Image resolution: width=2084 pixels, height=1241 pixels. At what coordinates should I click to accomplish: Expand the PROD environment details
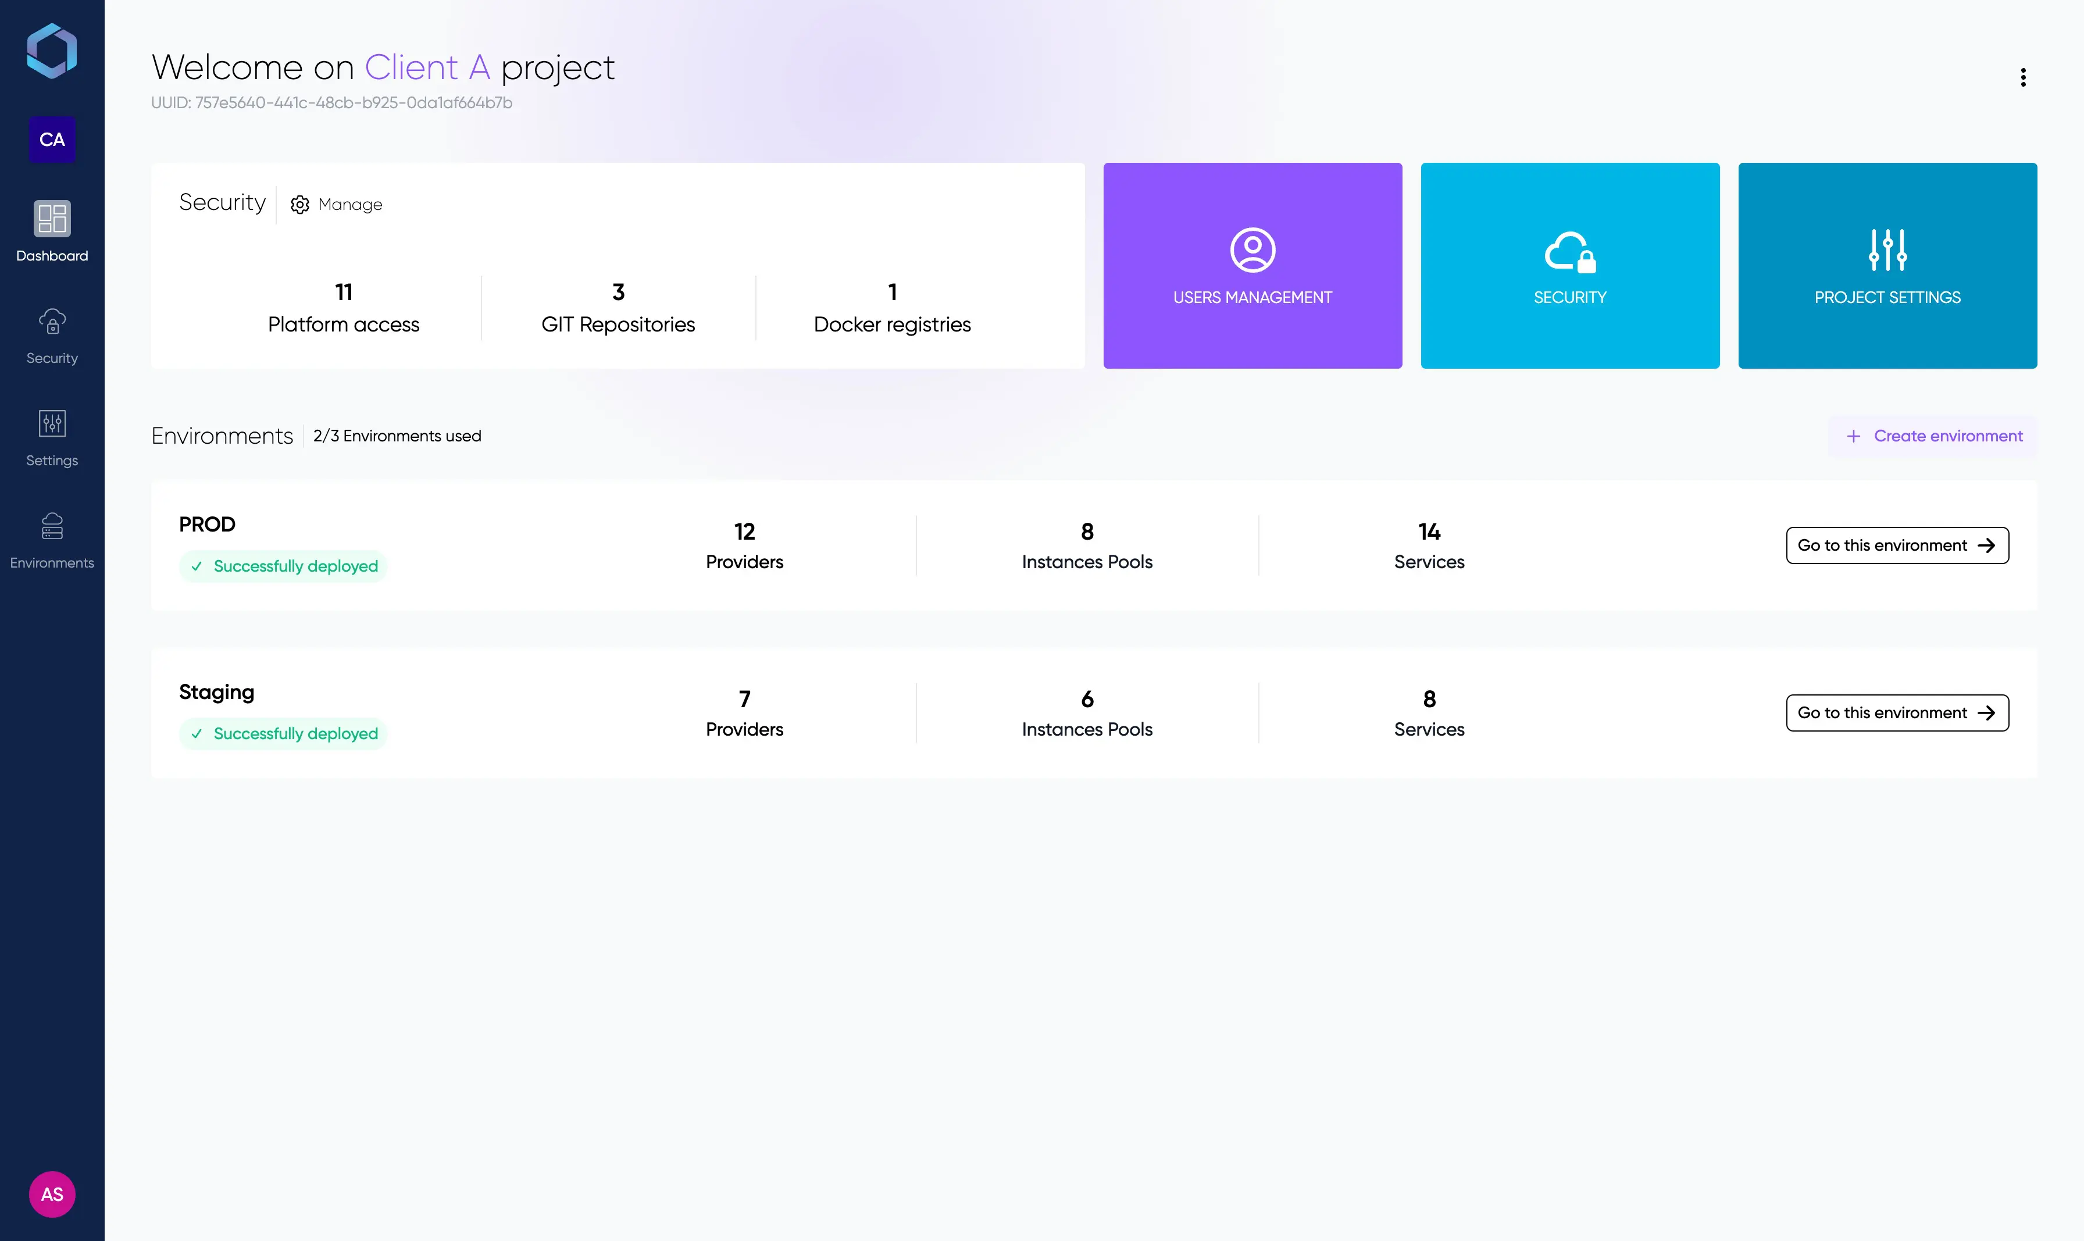click(x=208, y=525)
